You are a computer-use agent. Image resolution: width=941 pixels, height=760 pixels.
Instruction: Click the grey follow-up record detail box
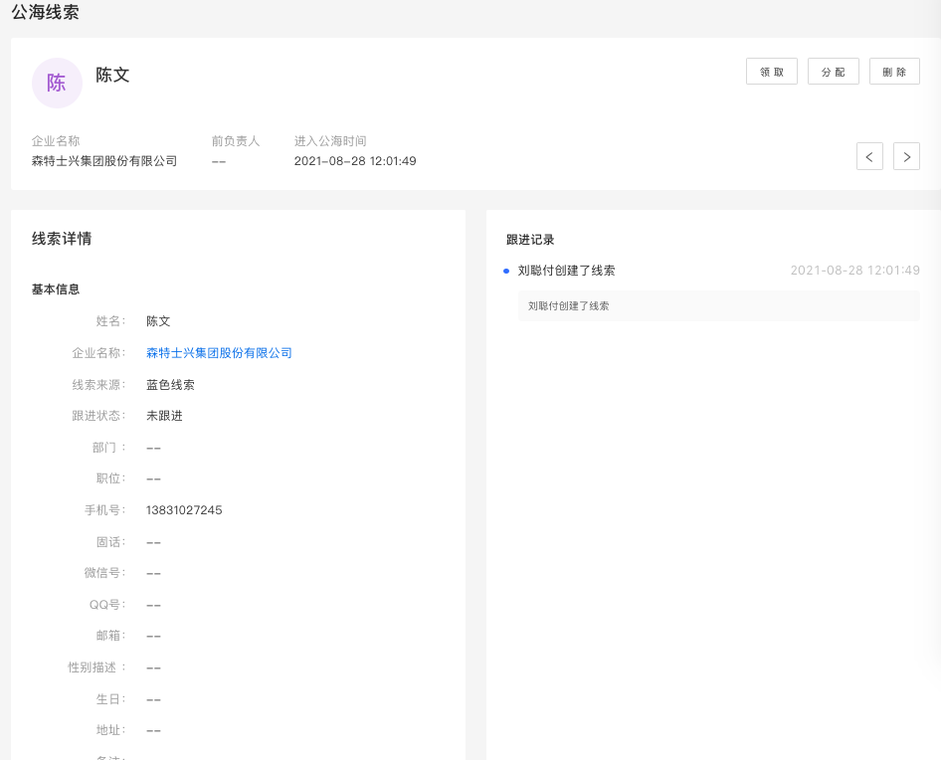click(x=719, y=305)
